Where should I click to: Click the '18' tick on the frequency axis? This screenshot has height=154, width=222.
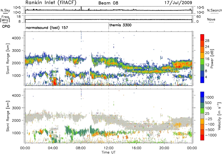tap(19, 17)
